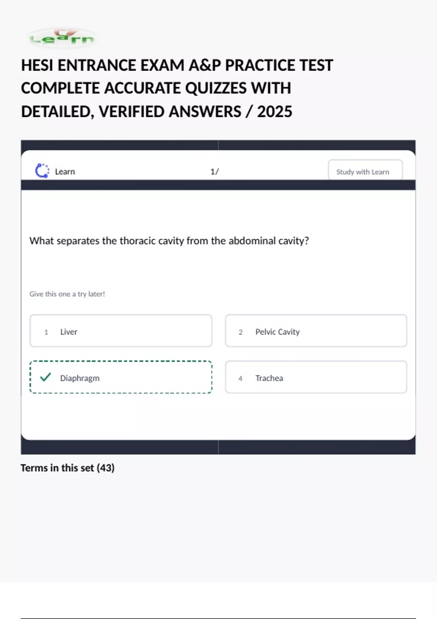The image size is (437, 619).
Task: Click the number 2 badge beside Pelvic Cavity
Action: [240, 332]
